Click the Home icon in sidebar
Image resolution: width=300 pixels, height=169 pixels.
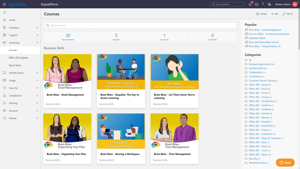click(x=4, y=20)
